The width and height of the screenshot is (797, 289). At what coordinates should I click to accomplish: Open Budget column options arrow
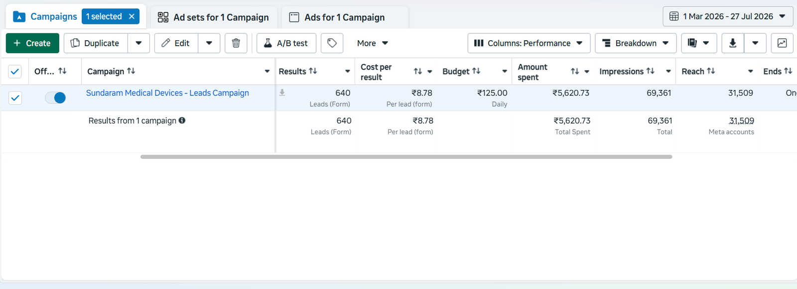pos(505,72)
